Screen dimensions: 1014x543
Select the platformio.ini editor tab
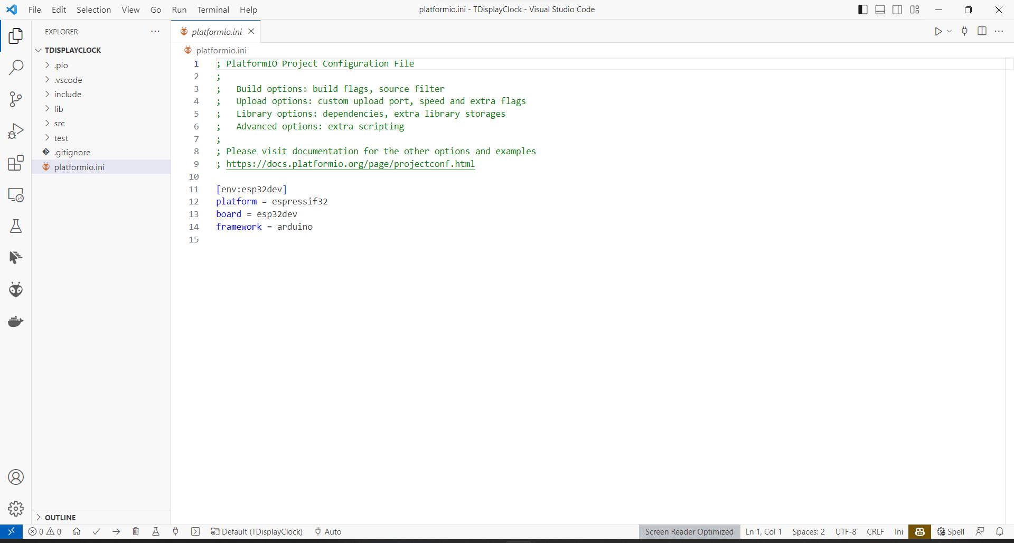(x=217, y=32)
